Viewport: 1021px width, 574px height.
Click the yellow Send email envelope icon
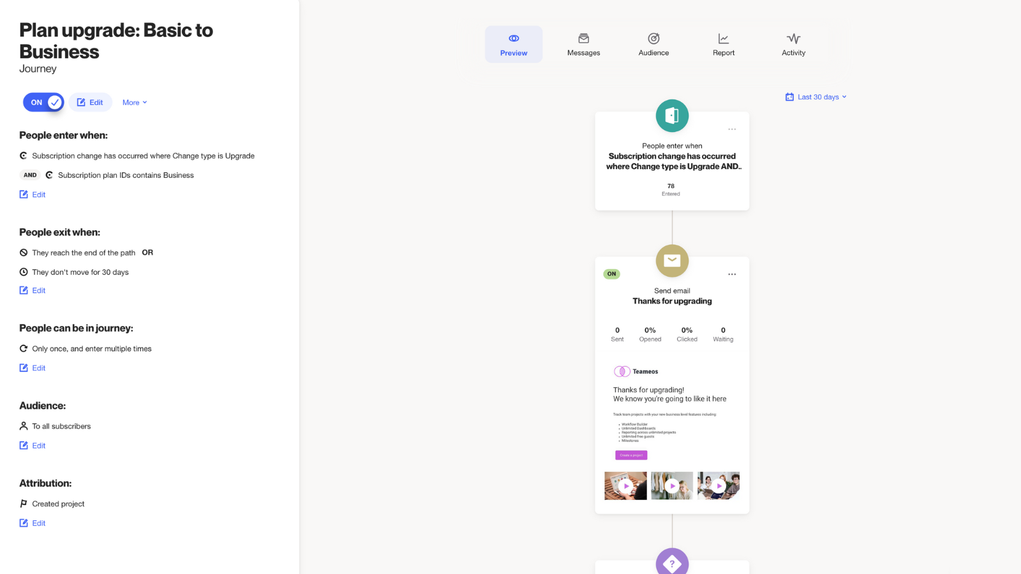672,260
